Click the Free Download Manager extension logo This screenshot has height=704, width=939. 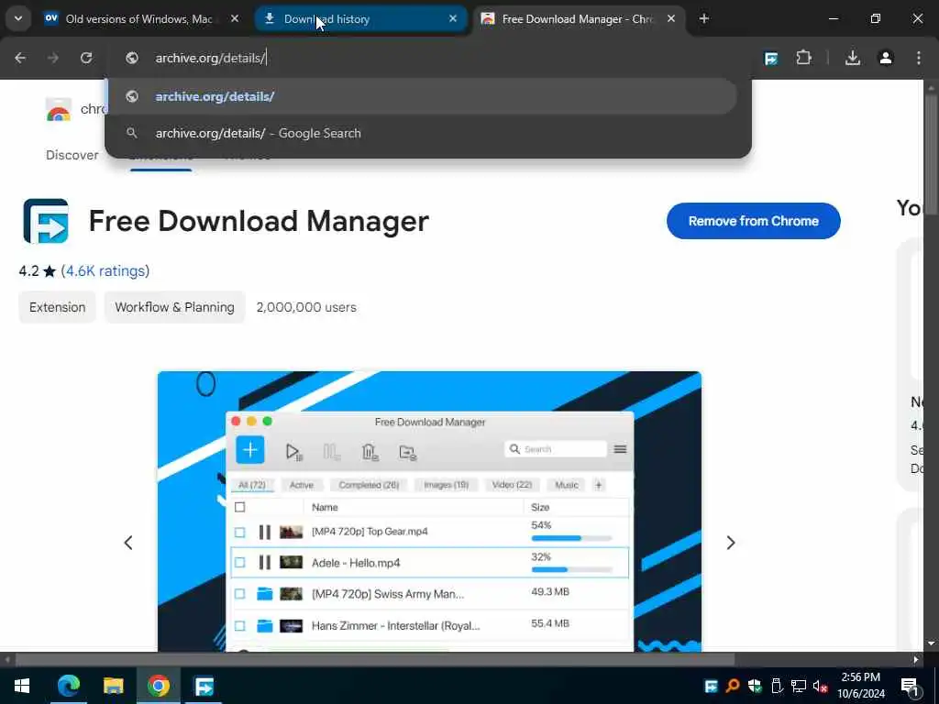(x=46, y=221)
